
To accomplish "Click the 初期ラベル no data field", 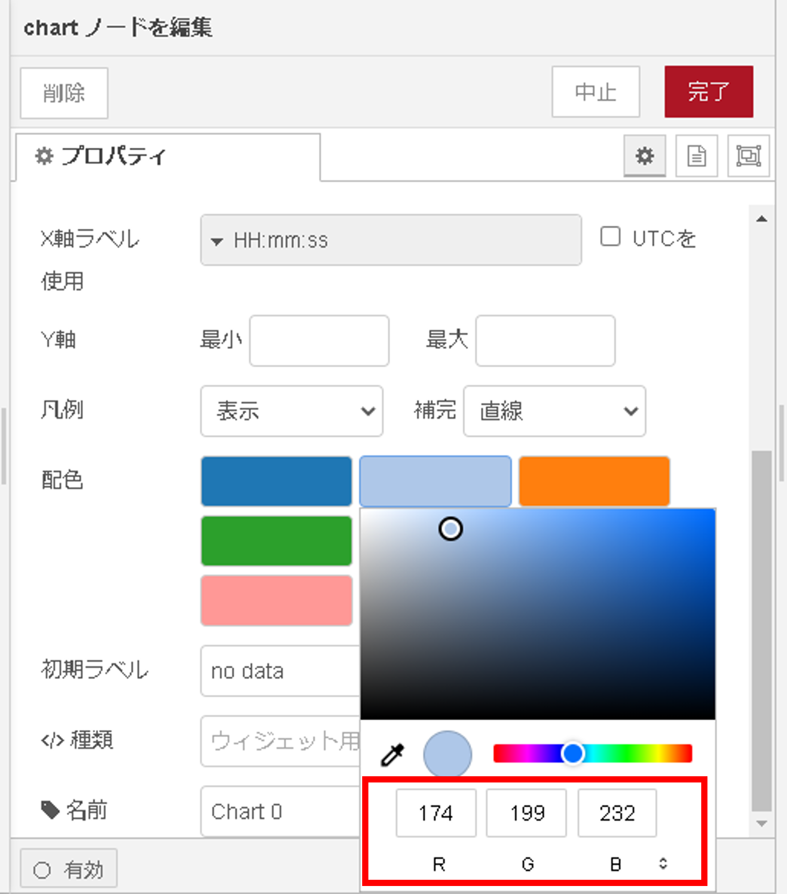I will [x=280, y=670].
